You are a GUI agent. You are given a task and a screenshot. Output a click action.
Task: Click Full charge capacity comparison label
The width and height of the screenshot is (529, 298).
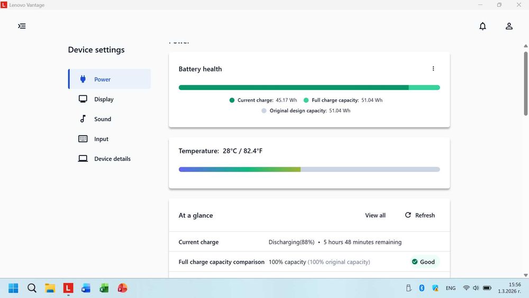click(x=221, y=262)
